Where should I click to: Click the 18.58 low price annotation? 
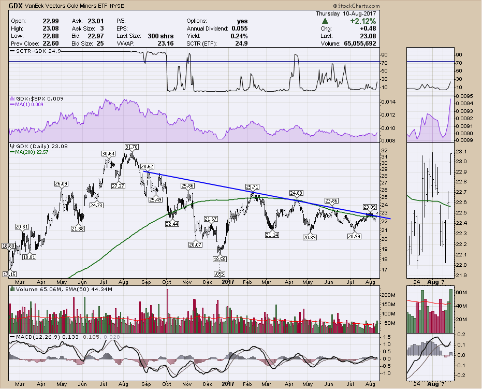(220, 258)
